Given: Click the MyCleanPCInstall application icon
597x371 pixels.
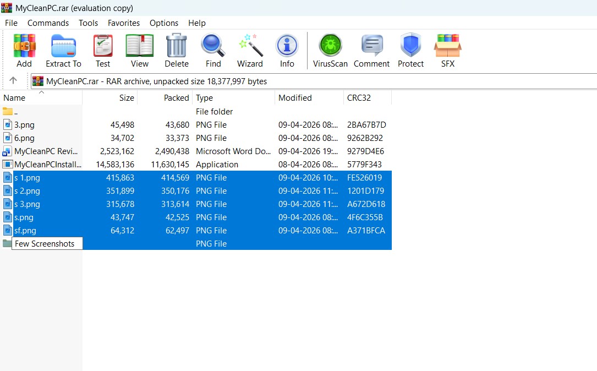Looking at the screenshot, I should click(8, 165).
